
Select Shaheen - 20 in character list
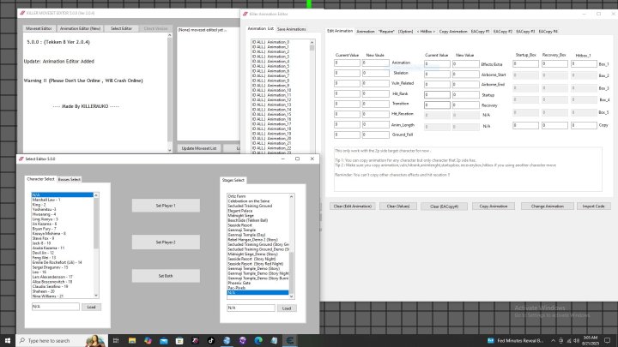(63, 291)
